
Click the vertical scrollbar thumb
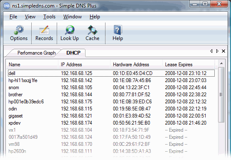[x=221, y=95]
